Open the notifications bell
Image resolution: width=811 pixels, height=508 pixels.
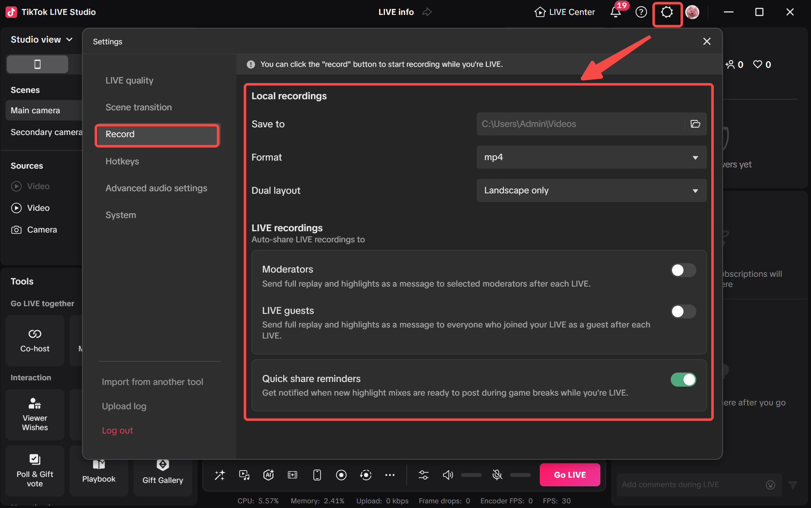pos(615,12)
